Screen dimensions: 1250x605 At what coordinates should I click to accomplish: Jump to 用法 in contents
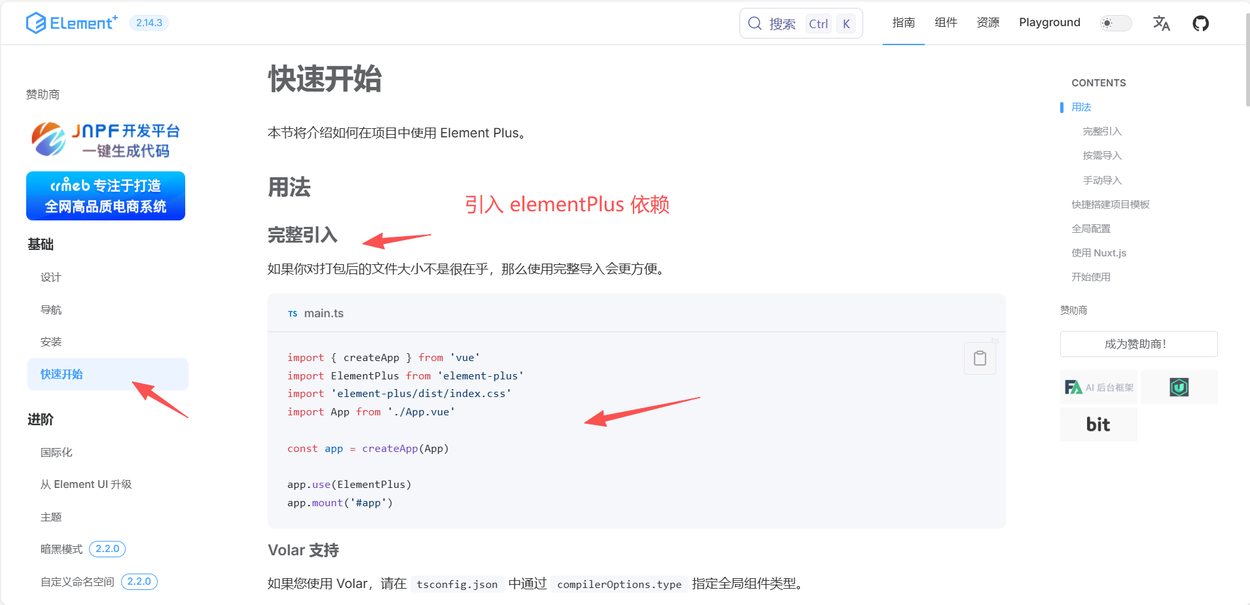[1081, 107]
